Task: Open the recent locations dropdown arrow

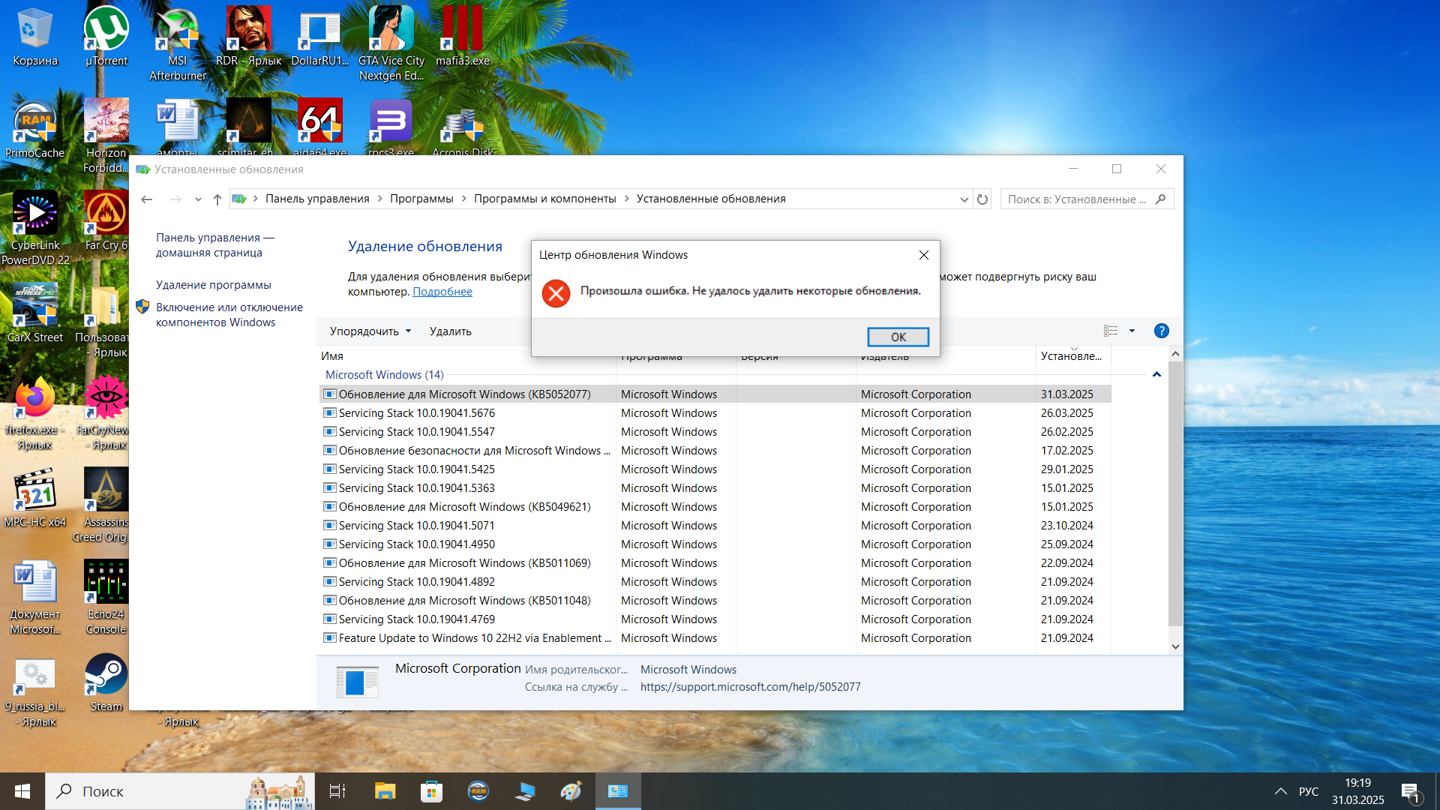Action: pos(198,199)
